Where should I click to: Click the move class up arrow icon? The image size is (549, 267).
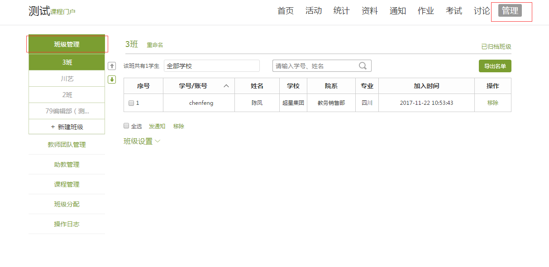tap(112, 66)
